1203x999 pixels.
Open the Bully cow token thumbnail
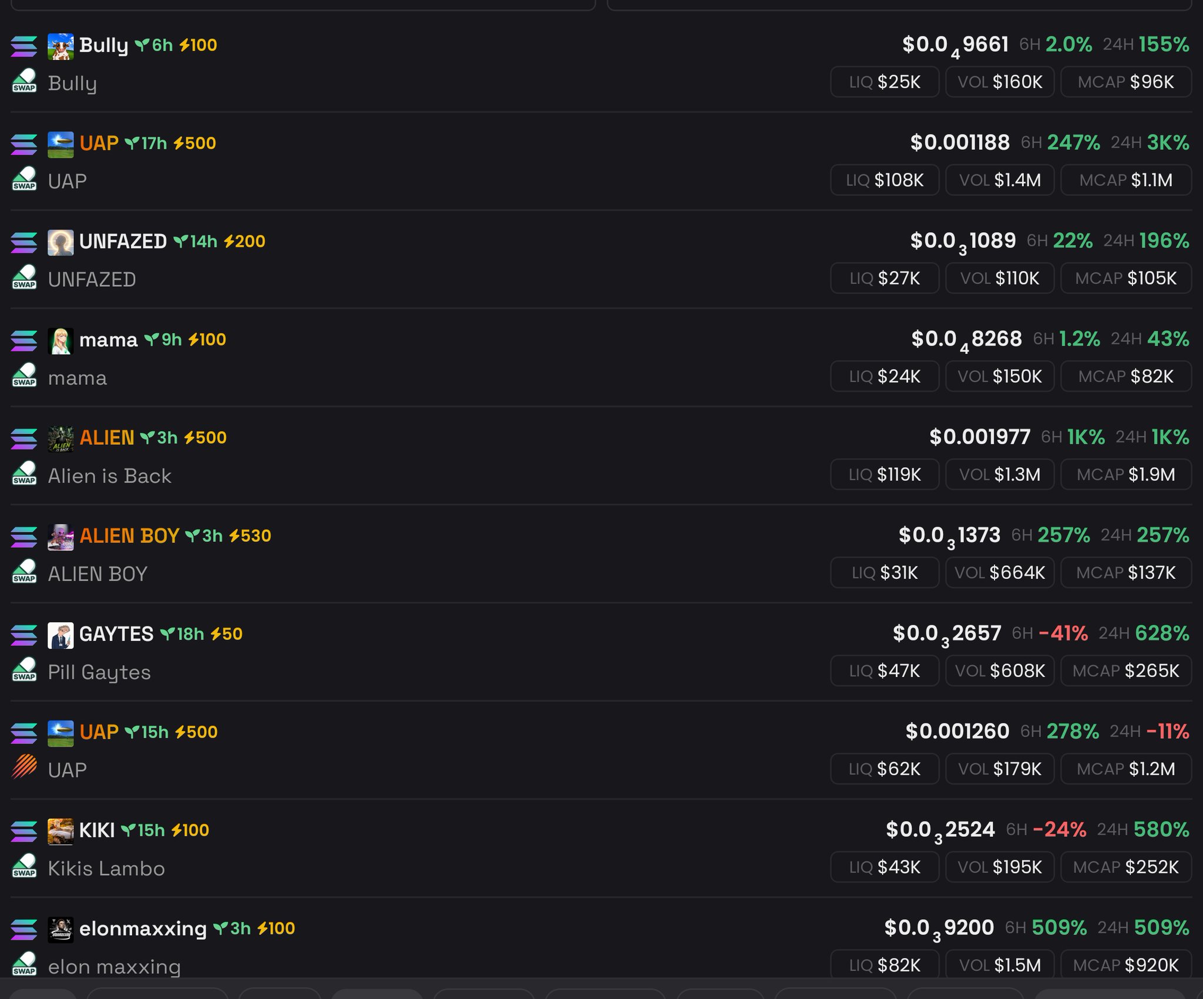pos(61,46)
